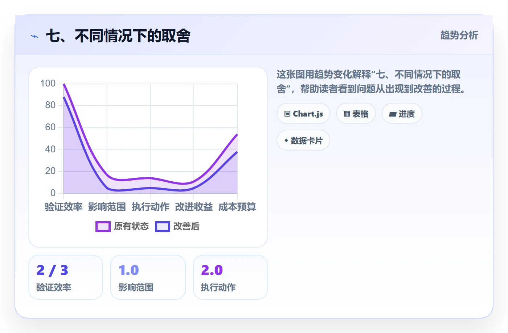Viewport: 508px width, 333px height.
Task: Toggle the 原有状态 legend swatch
Action: (x=103, y=227)
